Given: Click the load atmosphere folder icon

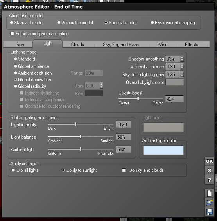Looking at the screenshot, I should click(x=210, y=202).
